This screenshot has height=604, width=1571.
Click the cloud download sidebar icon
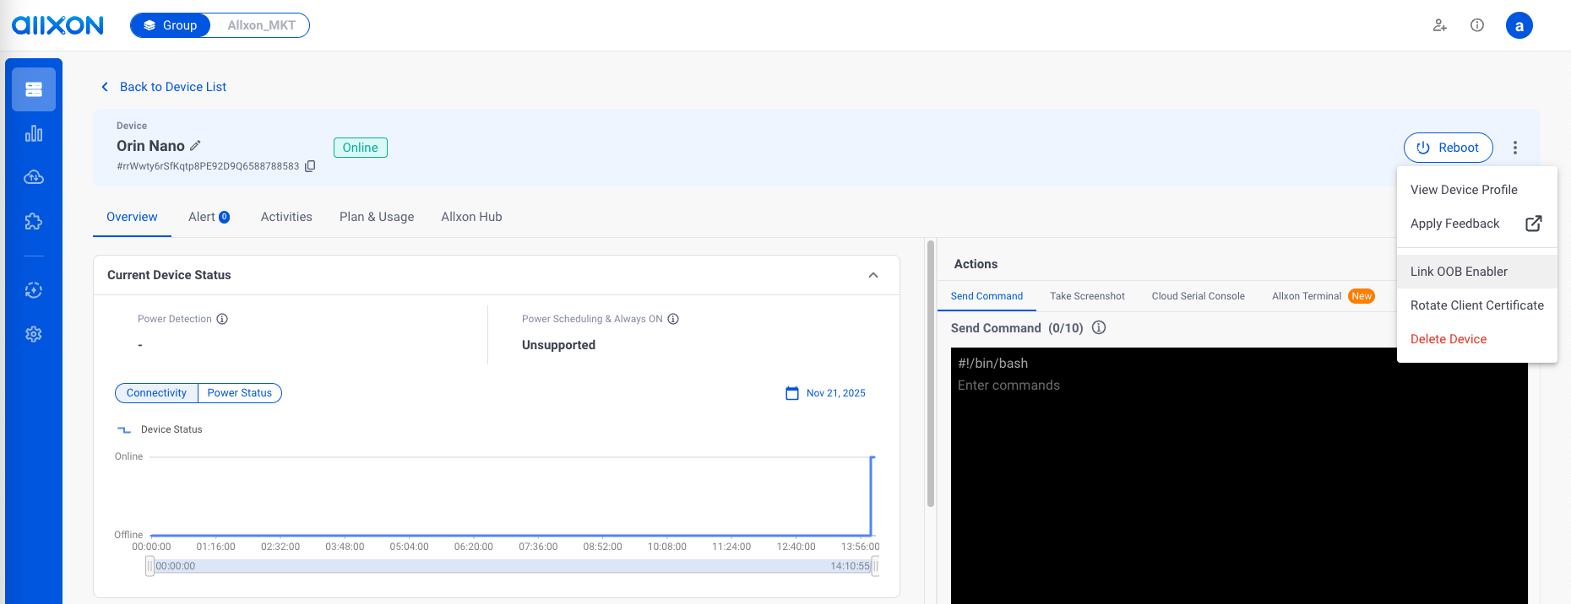pos(34,177)
